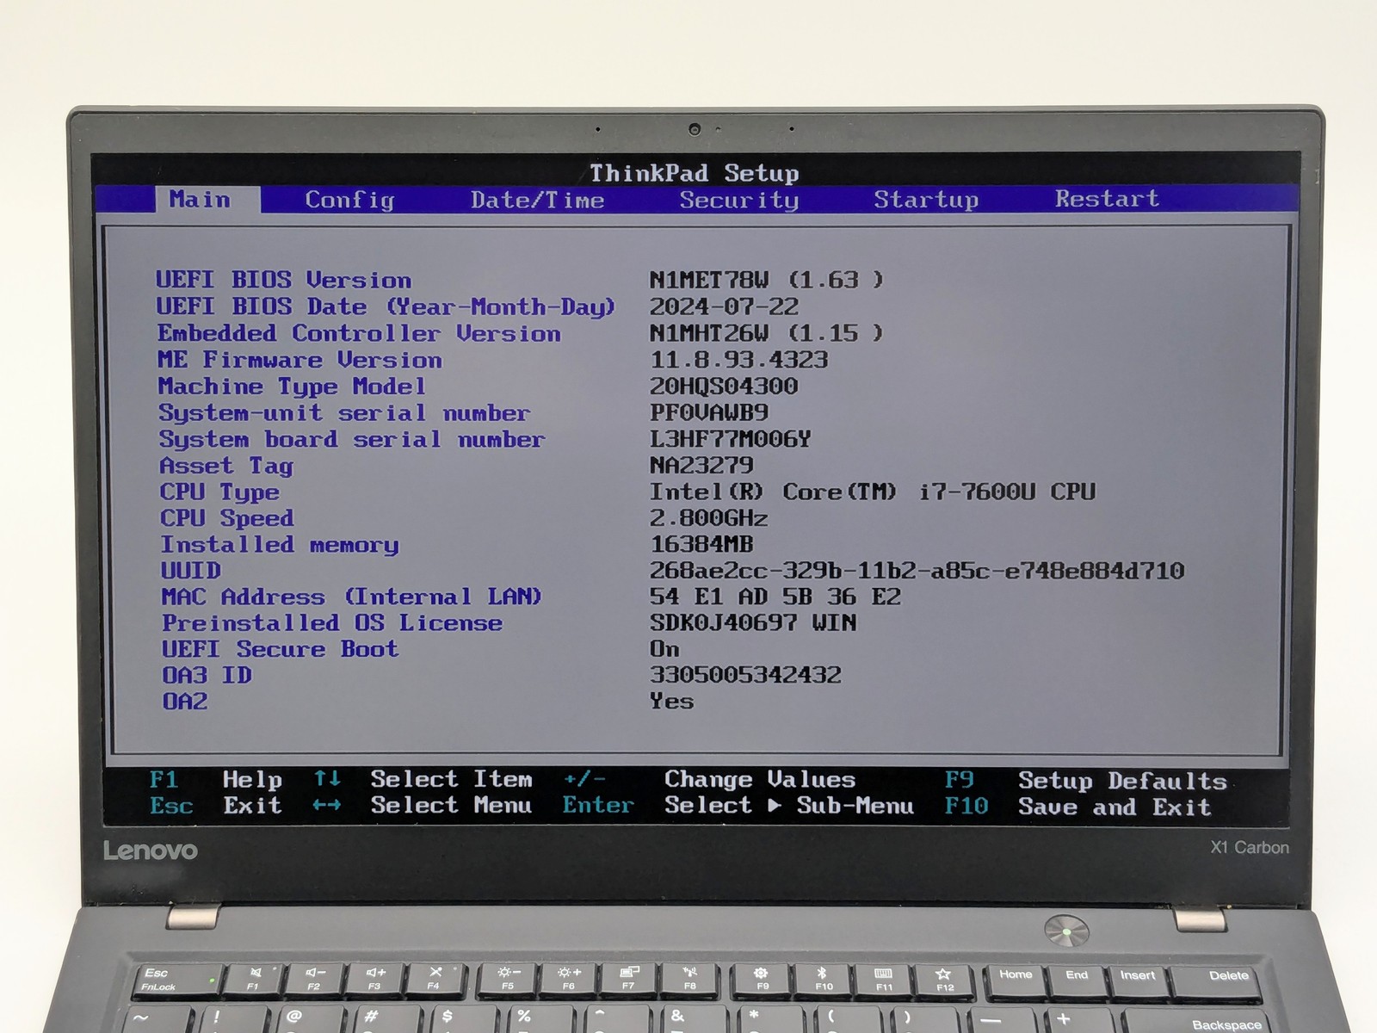The width and height of the screenshot is (1377, 1033).
Task: Click asset tag value NA23279
Action: coord(701,466)
